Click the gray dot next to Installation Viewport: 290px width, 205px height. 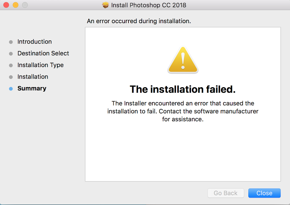tap(11, 77)
